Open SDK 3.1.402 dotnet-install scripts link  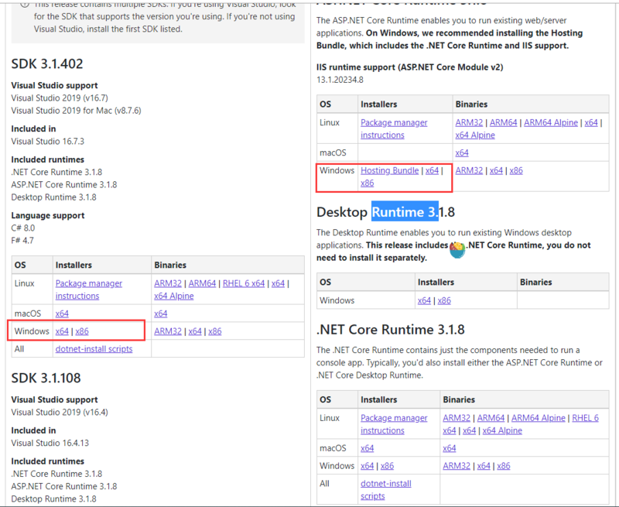coord(94,349)
